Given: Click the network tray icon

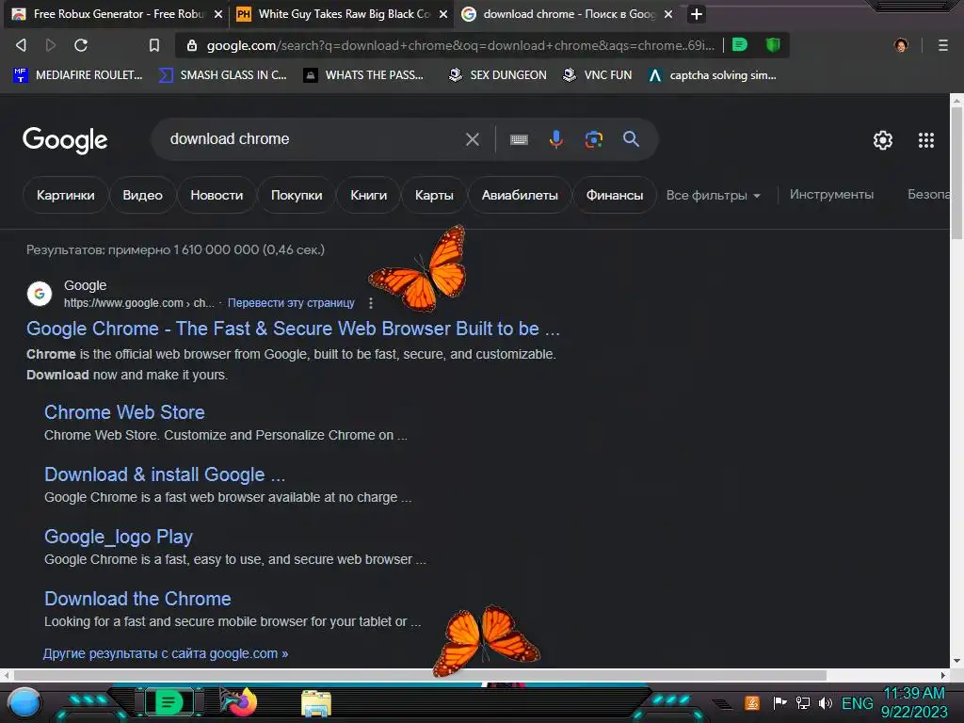Looking at the screenshot, I should tap(802, 702).
